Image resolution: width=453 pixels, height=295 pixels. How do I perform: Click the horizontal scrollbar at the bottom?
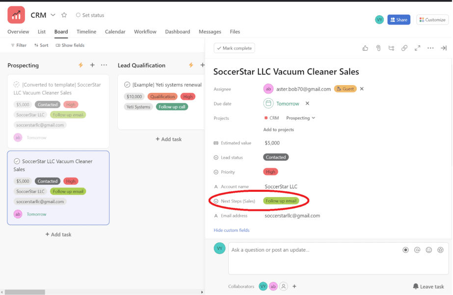click(x=25, y=292)
